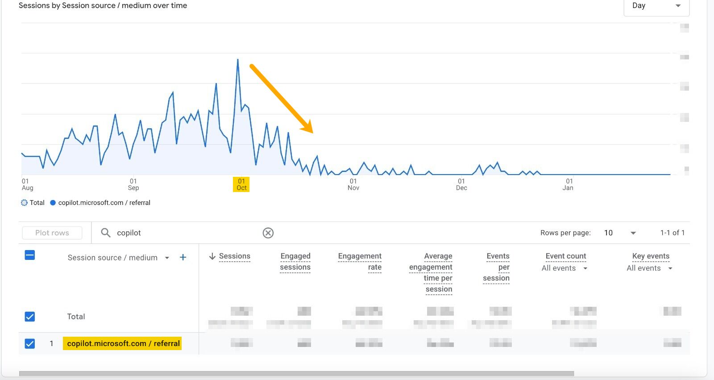The image size is (714, 380).
Task: Click the Total legend circle icon
Action: (24, 203)
